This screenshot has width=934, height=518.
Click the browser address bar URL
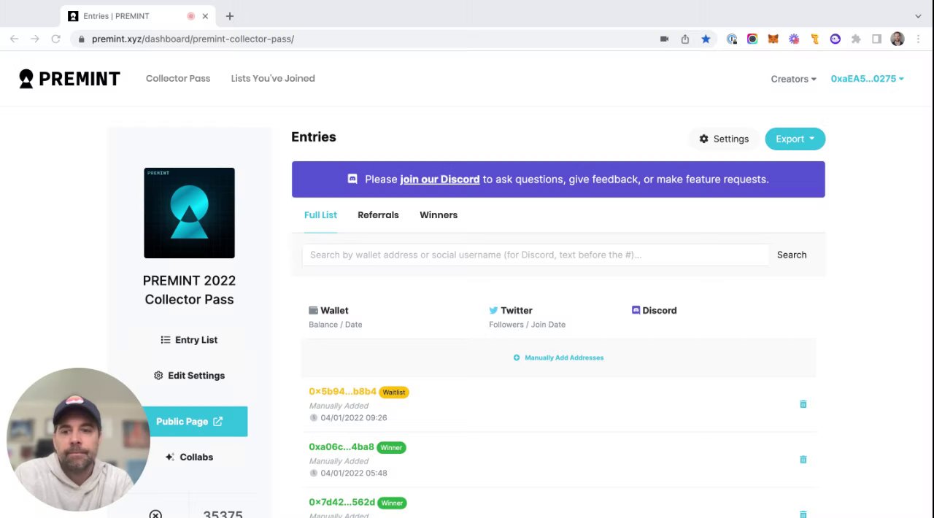coord(193,39)
